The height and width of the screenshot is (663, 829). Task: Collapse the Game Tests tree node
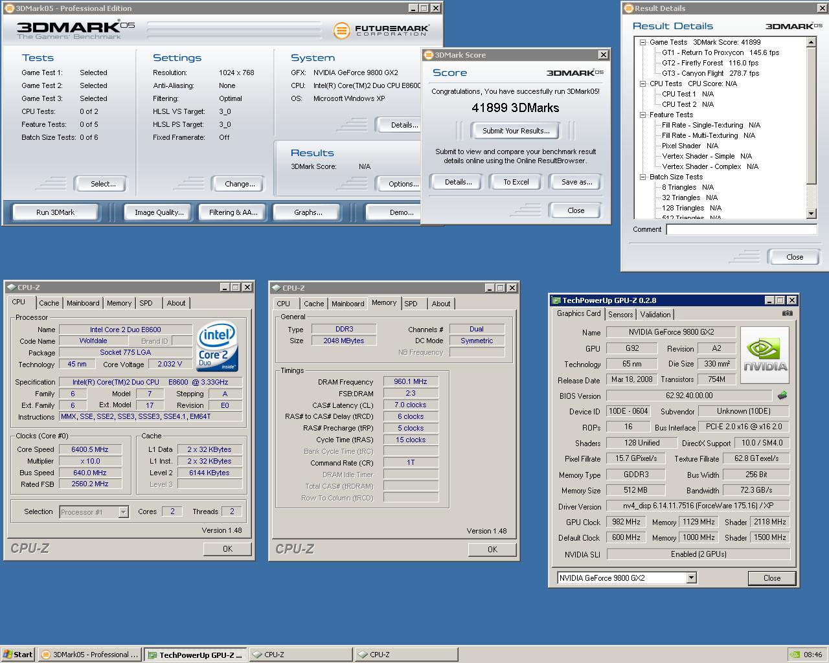tap(643, 42)
